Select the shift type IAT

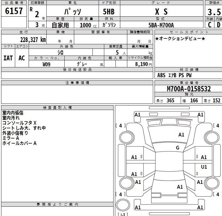click(x=8, y=58)
